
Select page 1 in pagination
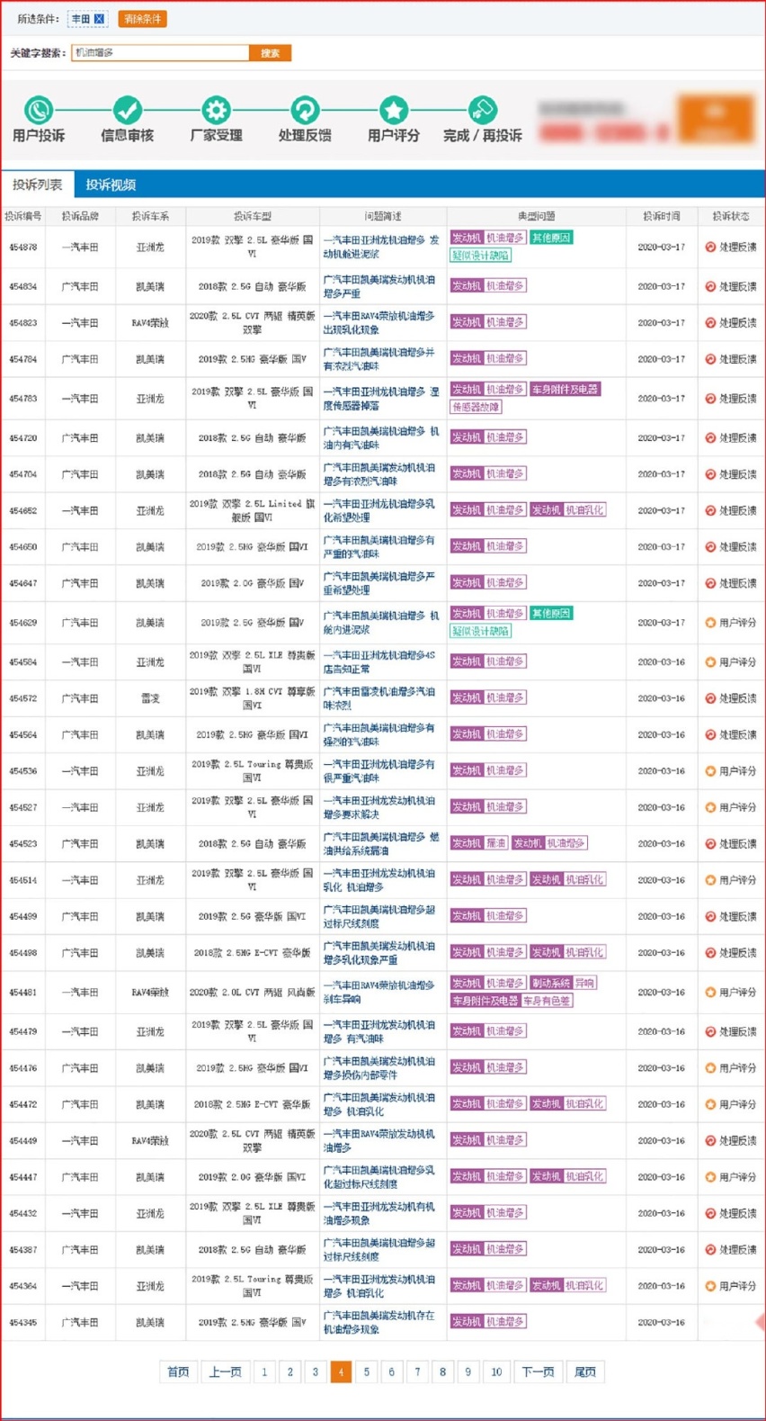264,1372
